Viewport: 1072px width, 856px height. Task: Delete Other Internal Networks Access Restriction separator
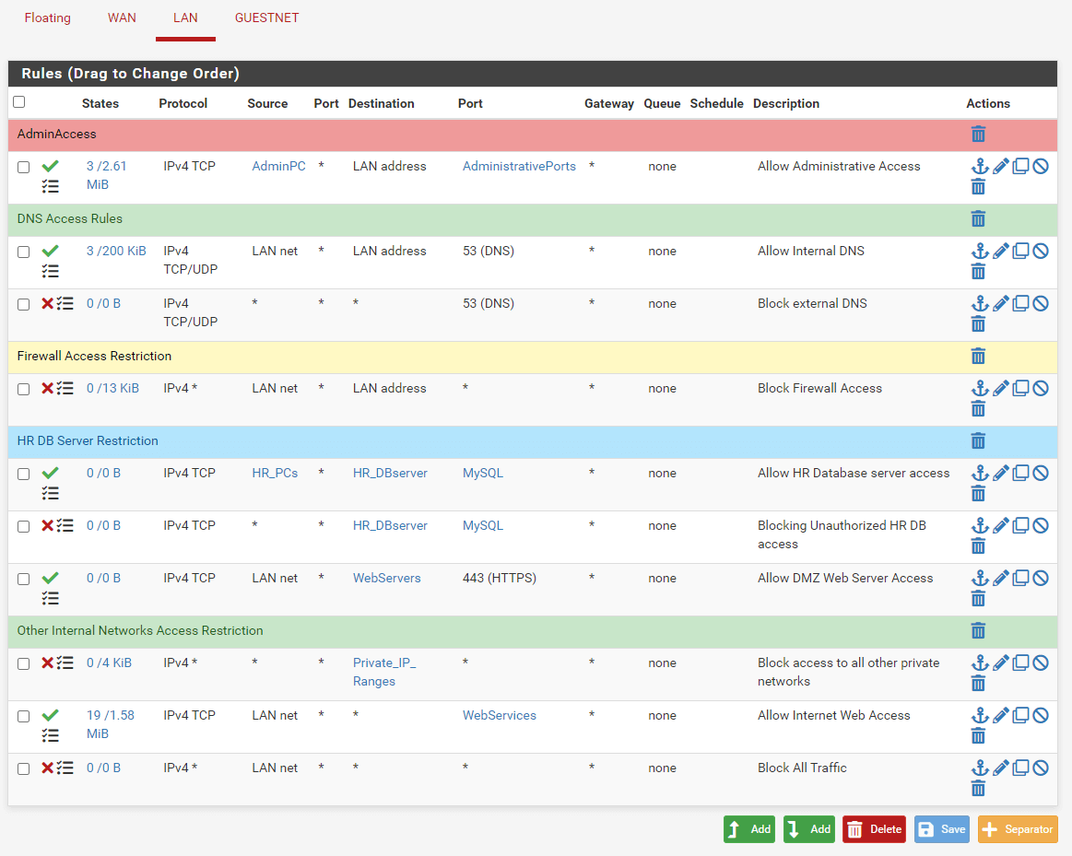click(x=978, y=630)
